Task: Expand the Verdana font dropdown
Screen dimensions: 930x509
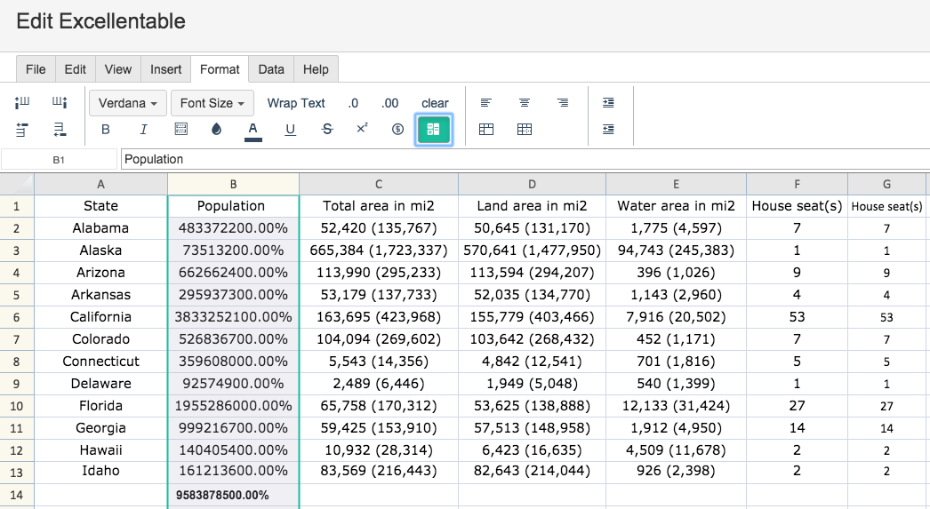Action: [x=127, y=103]
